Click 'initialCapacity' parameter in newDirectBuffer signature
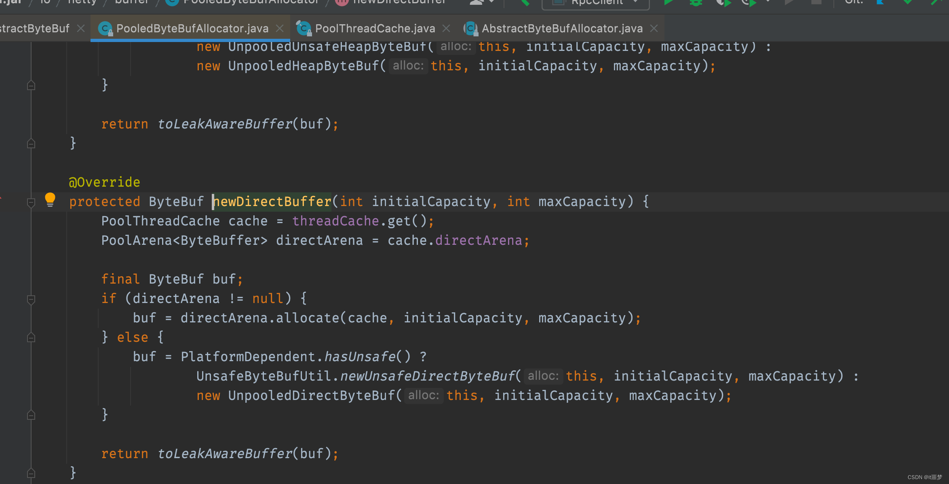 (x=431, y=202)
